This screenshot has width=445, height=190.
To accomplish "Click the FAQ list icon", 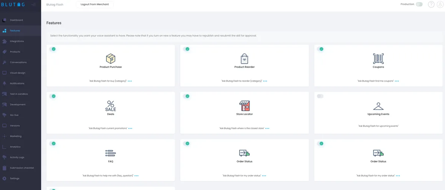I will (111, 153).
